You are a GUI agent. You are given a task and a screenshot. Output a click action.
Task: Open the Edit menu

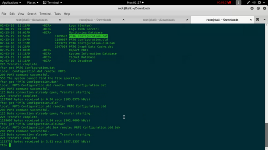(x=12, y=14)
